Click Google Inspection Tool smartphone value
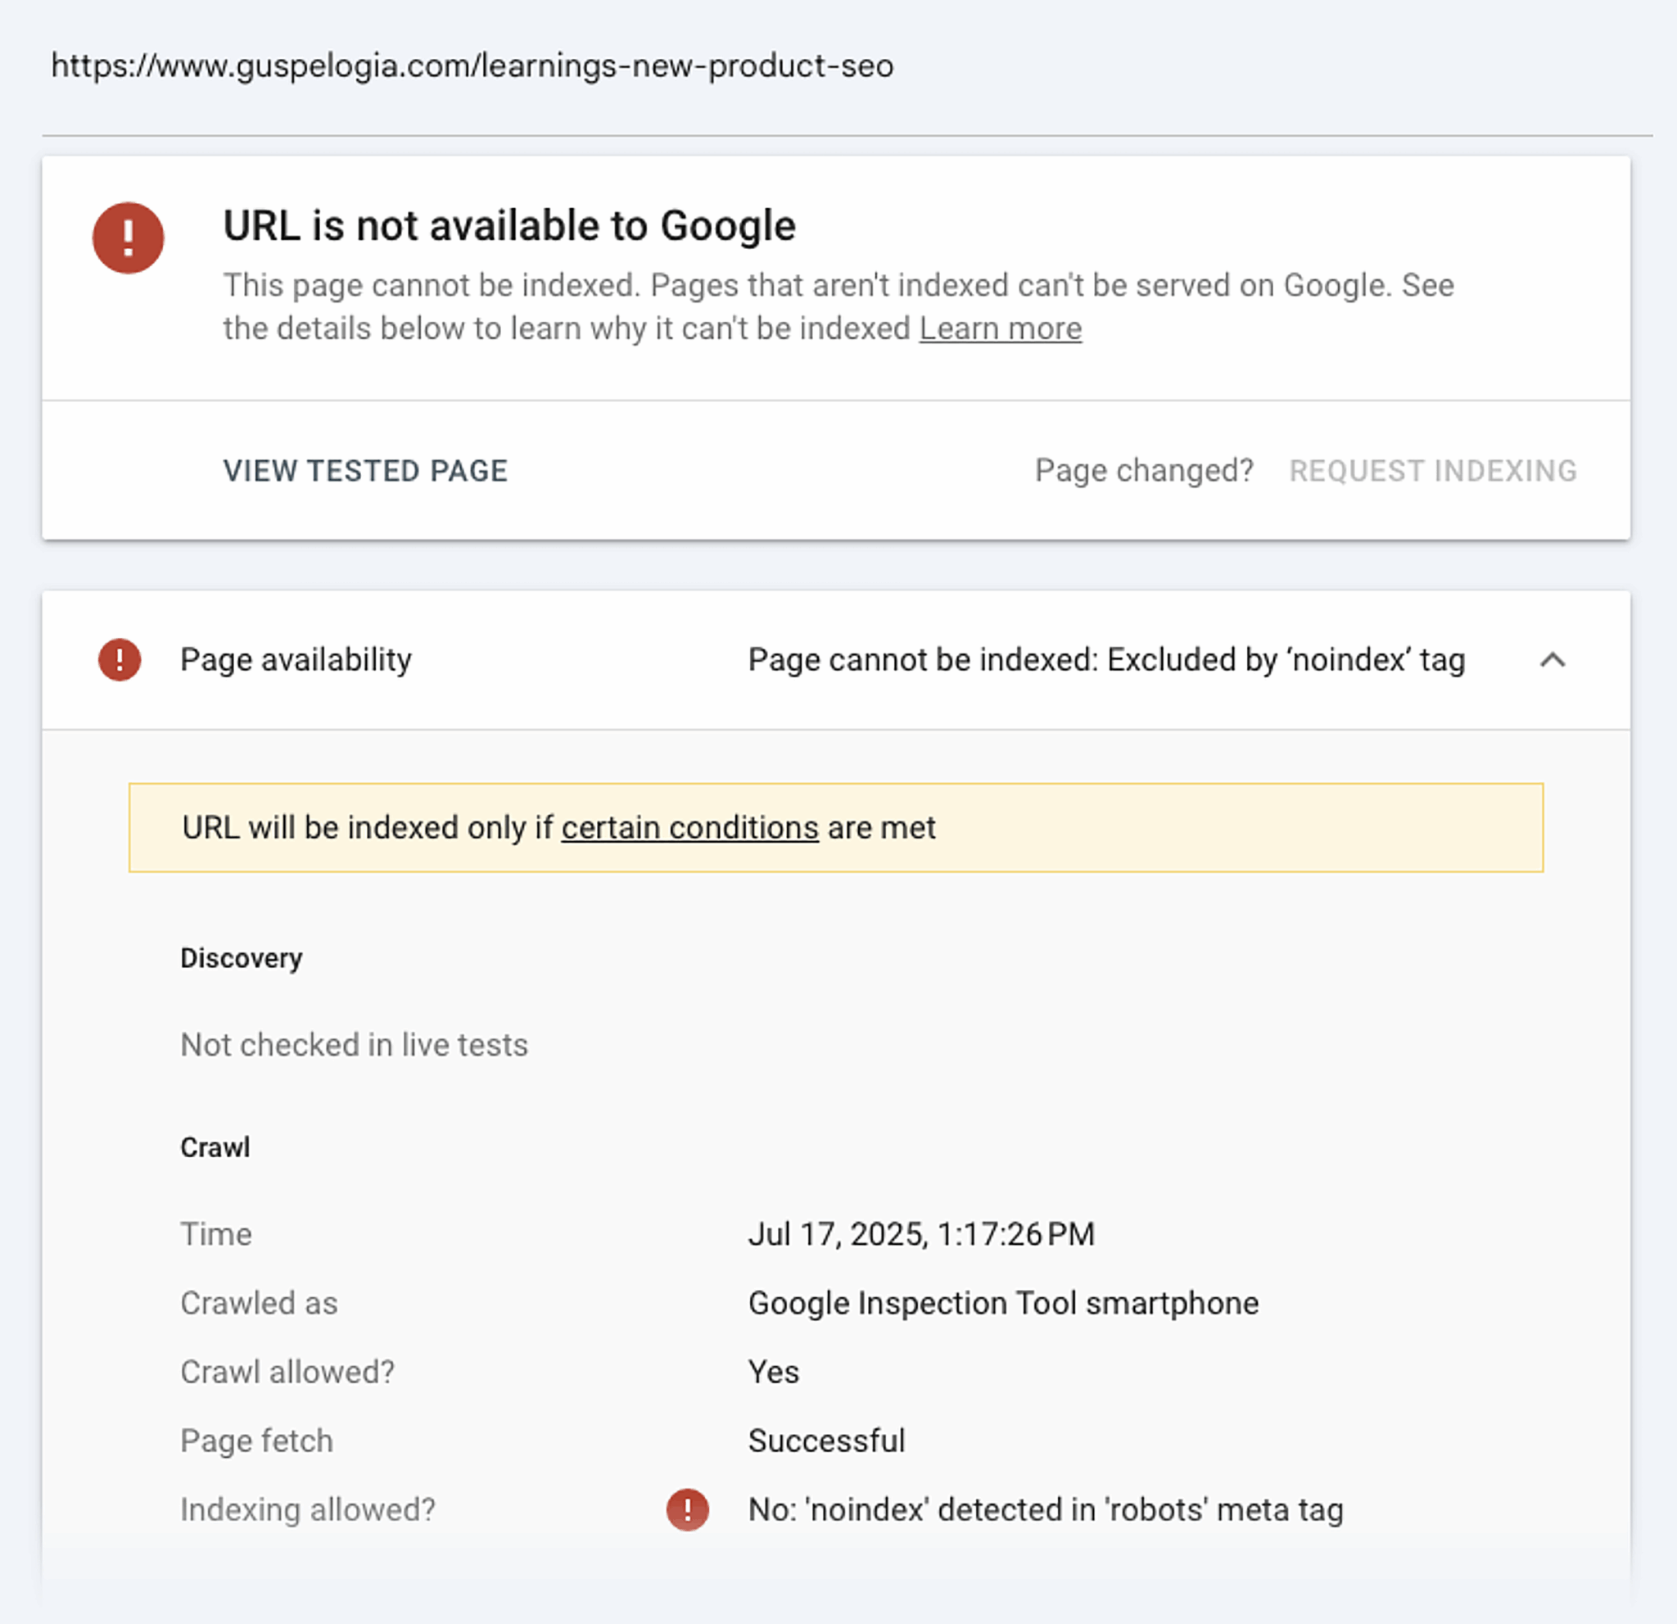Image resolution: width=1677 pixels, height=1624 pixels. point(1003,1303)
